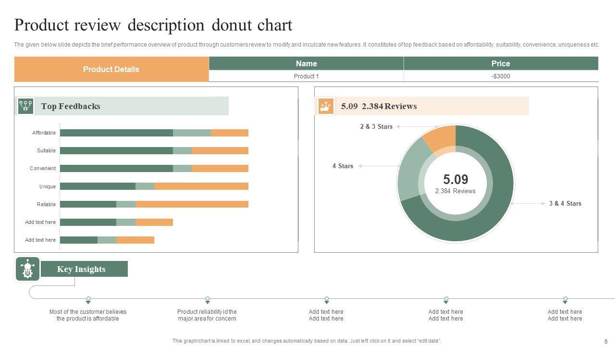Click the orange Reliable bar segment
Screen dimensions: 615x346
coord(192,204)
